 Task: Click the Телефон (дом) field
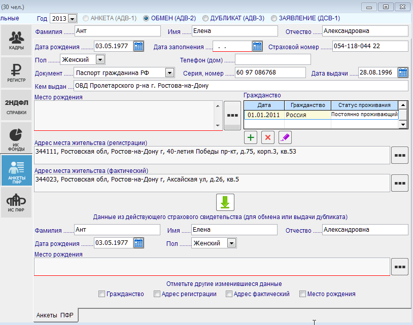(x=273, y=59)
